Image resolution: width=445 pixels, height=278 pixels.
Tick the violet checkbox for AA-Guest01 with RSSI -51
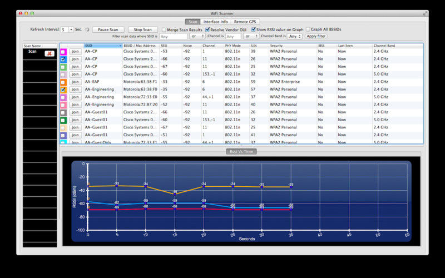click(x=63, y=135)
